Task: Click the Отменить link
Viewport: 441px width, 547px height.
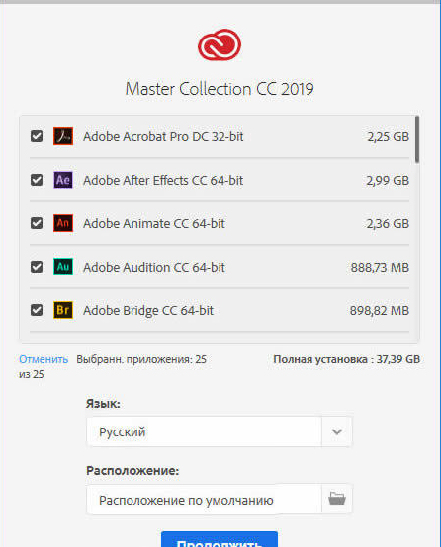Action: pos(44,359)
